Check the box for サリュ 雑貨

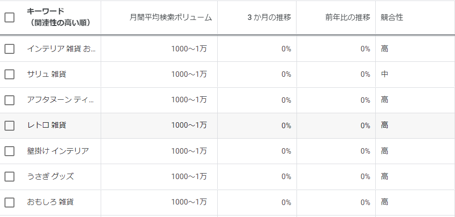tap(9, 74)
